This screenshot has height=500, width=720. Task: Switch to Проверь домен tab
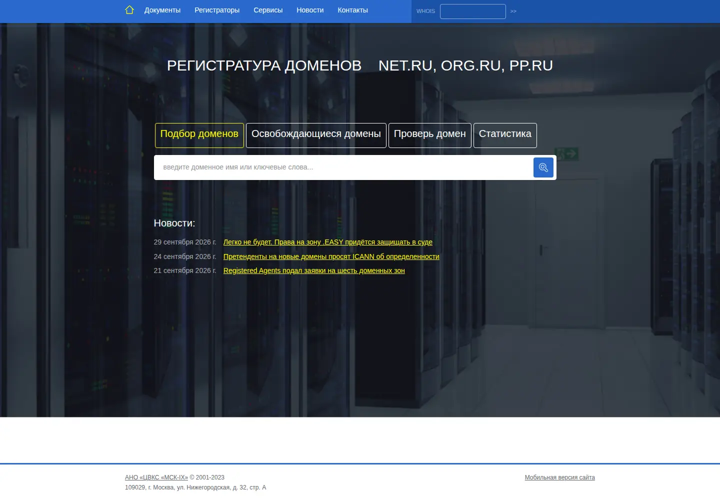click(x=430, y=135)
